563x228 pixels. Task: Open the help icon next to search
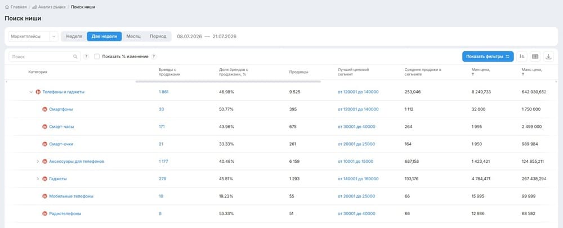[86, 56]
